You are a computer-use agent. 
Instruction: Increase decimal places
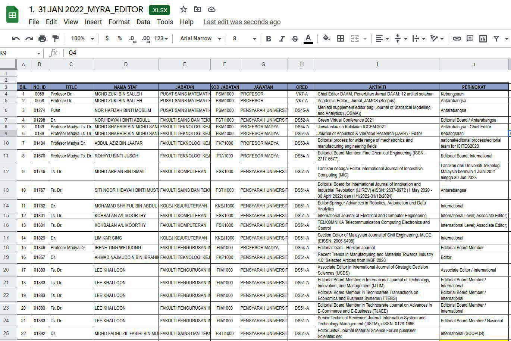point(146,38)
